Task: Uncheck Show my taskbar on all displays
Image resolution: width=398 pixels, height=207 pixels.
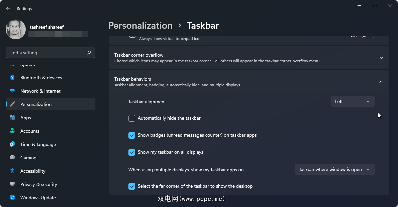Action: pyautogui.click(x=132, y=152)
